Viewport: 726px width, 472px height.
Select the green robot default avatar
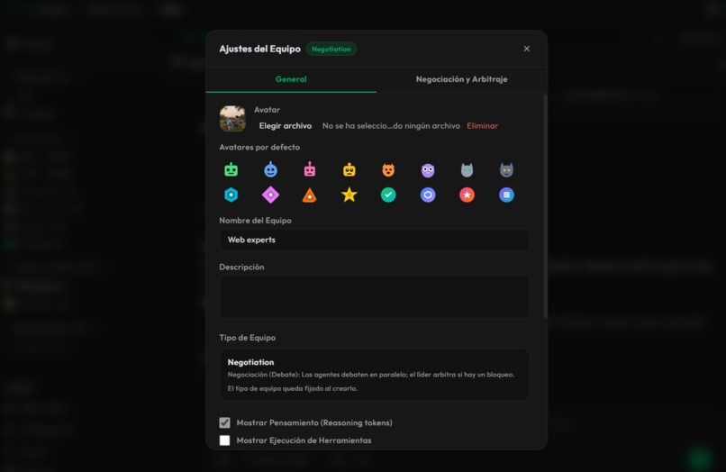231,170
